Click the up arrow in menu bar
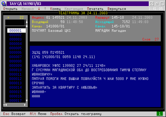Screen dimensions: 166x117 click(x=45, y=9)
